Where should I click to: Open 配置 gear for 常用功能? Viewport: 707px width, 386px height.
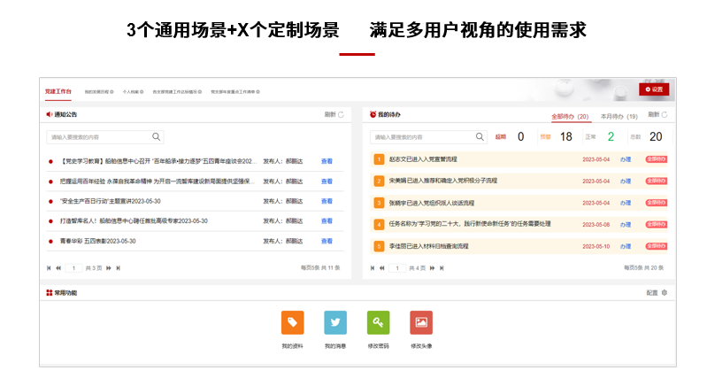click(664, 292)
